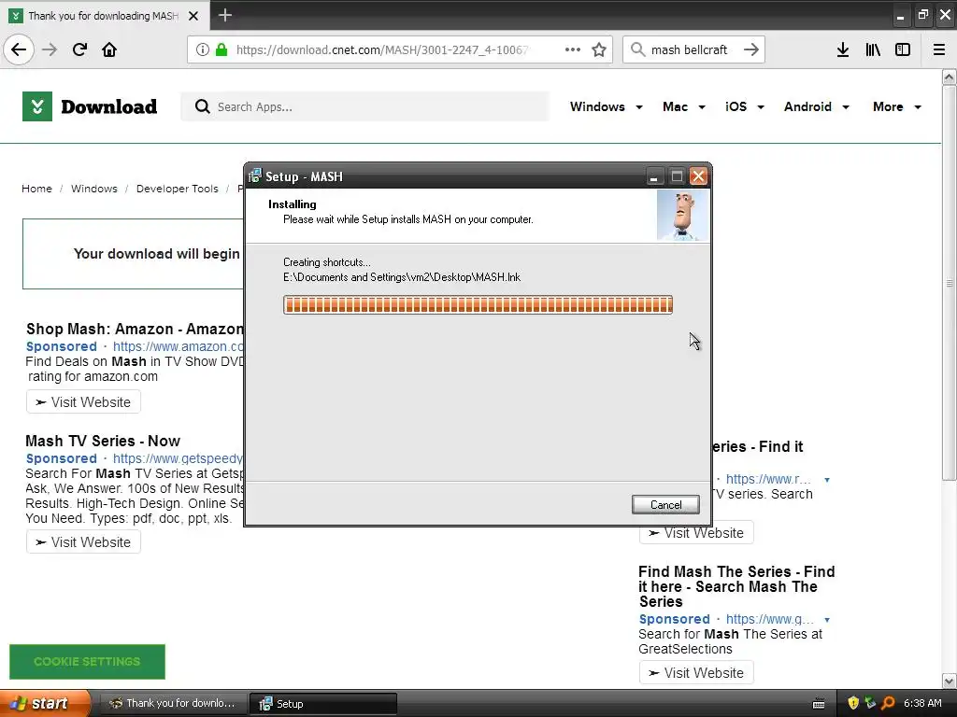Click the green secure padlock icon
The height and width of the screenshot is (717, 957).
point(221,49)
